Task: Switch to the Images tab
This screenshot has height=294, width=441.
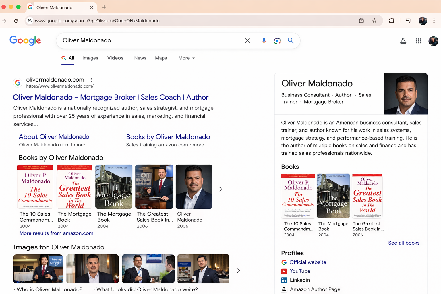Action: (90, 58)
